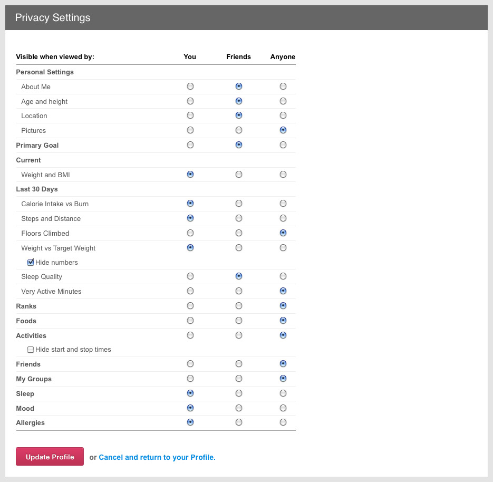
Task: Make Sleep Quality visible to Anyone
Action: 283,276
